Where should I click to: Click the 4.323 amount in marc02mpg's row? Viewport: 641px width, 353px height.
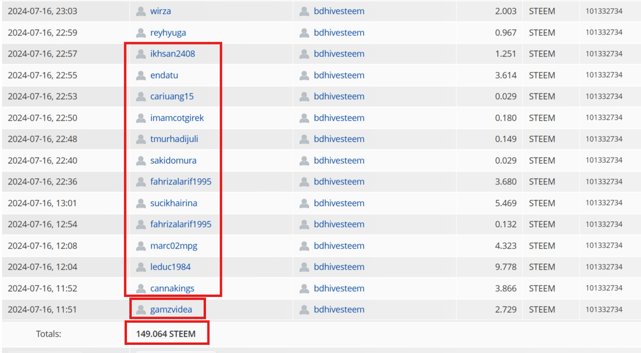coord(506,246)
